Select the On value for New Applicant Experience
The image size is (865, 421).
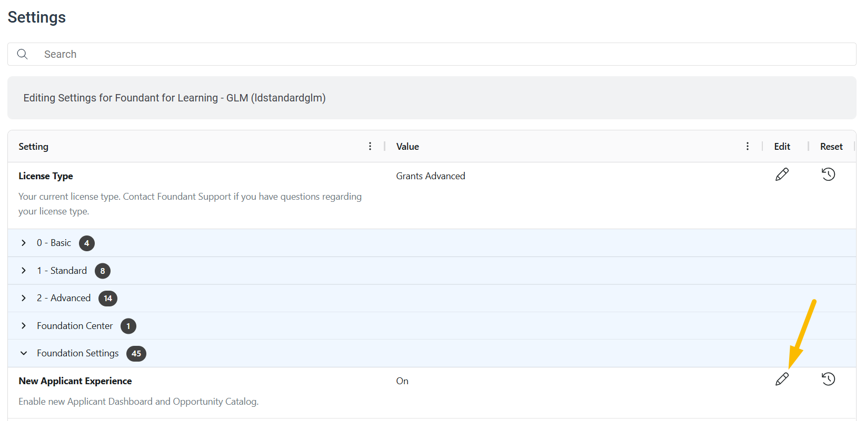402,381
